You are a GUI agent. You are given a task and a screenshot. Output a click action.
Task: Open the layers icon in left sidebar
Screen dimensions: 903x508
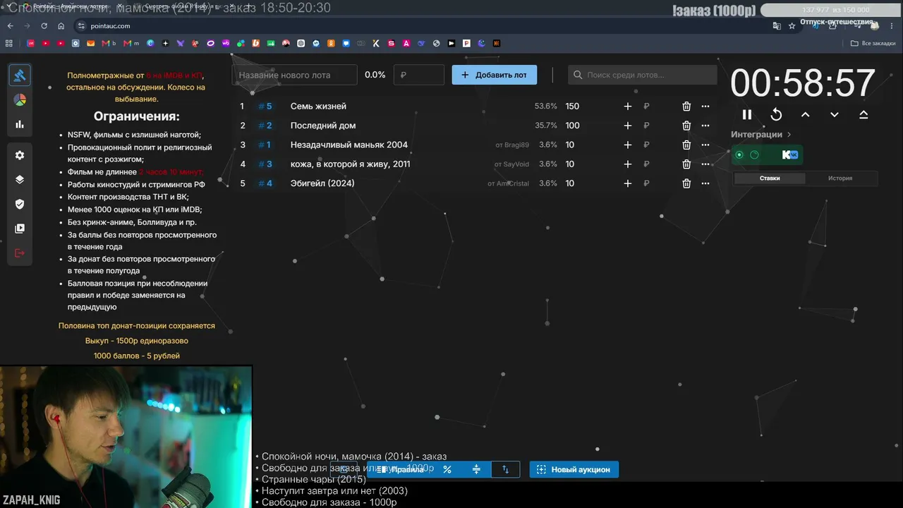pyautogui.click(x=20, y=179)
